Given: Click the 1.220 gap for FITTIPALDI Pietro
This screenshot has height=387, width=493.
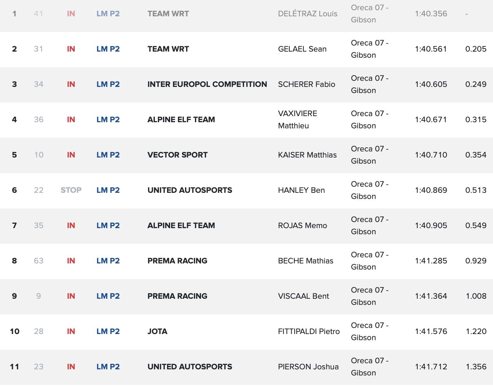Looking at the screenshot, I should tap(476, 331).
